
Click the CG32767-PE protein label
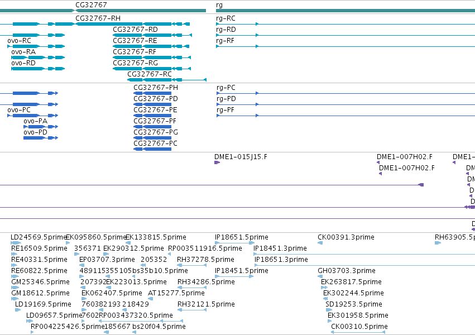pos(155,110)
